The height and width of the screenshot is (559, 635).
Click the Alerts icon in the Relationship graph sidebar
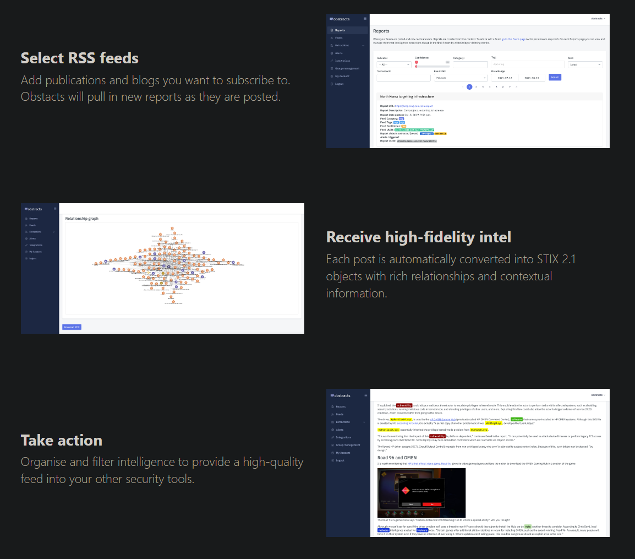[x=25, y=238]
